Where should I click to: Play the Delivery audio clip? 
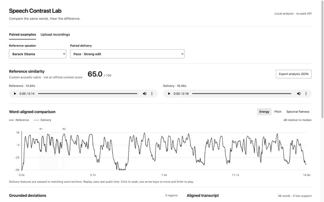pyautogui.click(x=169, y=93)
